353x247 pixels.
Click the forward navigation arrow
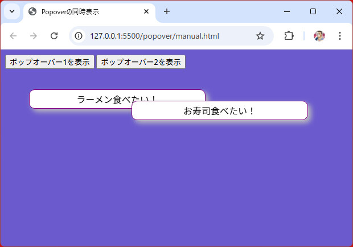click(x=34, y=36)
